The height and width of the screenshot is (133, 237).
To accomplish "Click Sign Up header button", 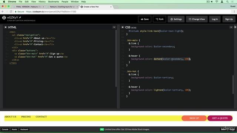I will pos(229,19).
